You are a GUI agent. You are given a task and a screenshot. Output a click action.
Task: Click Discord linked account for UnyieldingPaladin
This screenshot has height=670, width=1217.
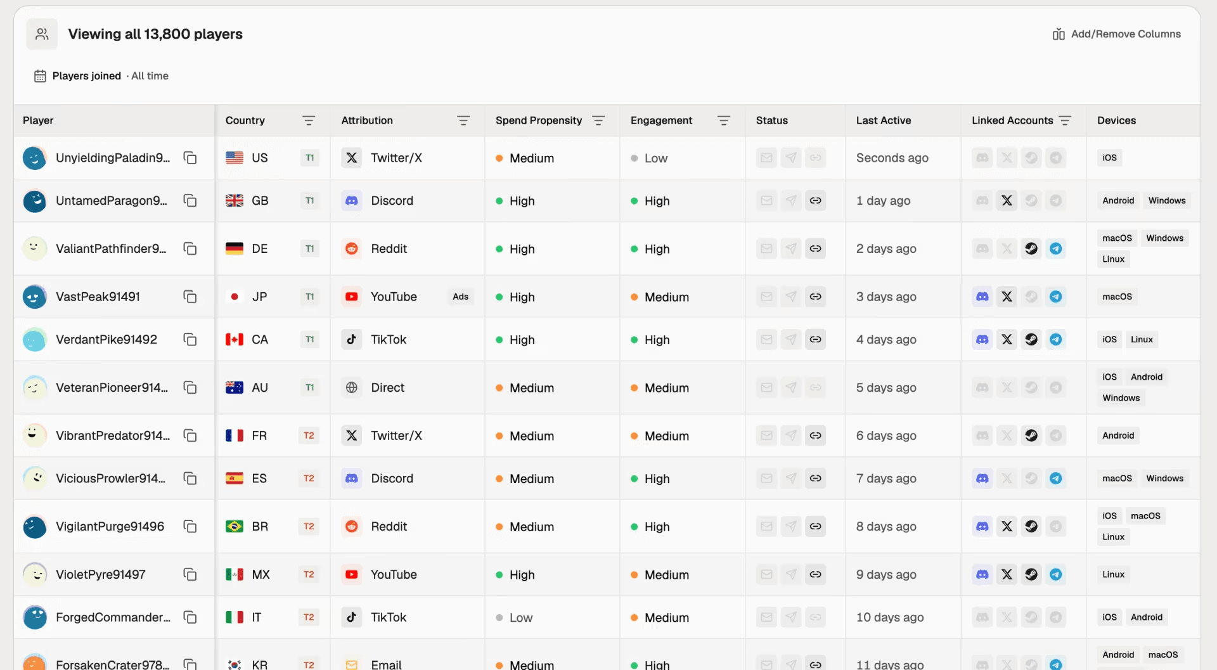982,158
